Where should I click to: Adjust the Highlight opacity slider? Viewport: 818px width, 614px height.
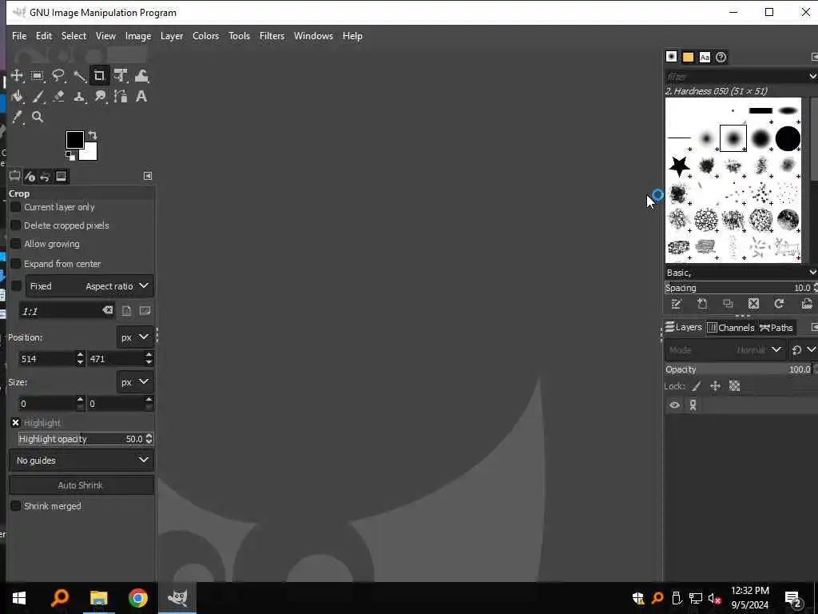[81, 439]
